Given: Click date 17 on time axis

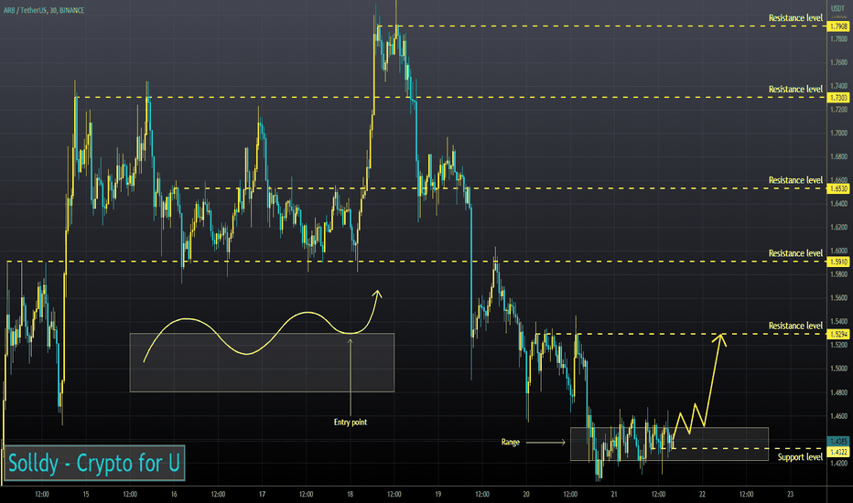Looking at the screenshot, I should click(x=262, y=494).
